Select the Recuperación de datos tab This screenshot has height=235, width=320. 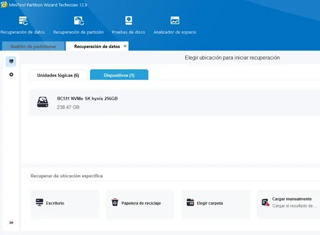[97, 46]
